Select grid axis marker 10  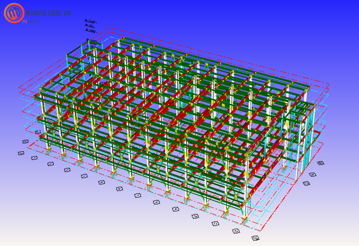tap(195, 216)
